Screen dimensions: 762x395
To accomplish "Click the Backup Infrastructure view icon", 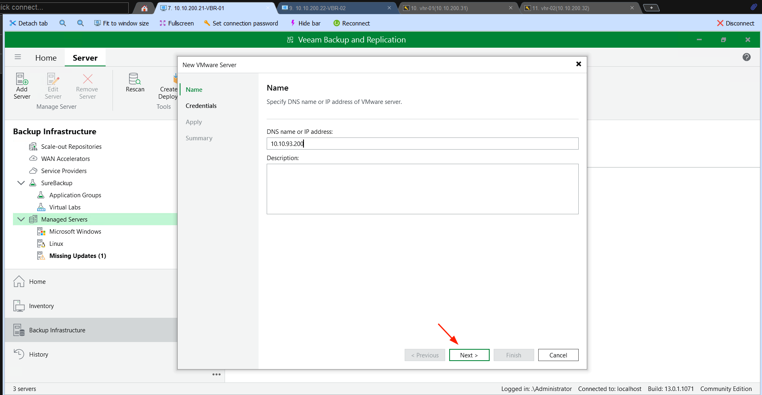I will pyautogui.click(x=19, y=330).
